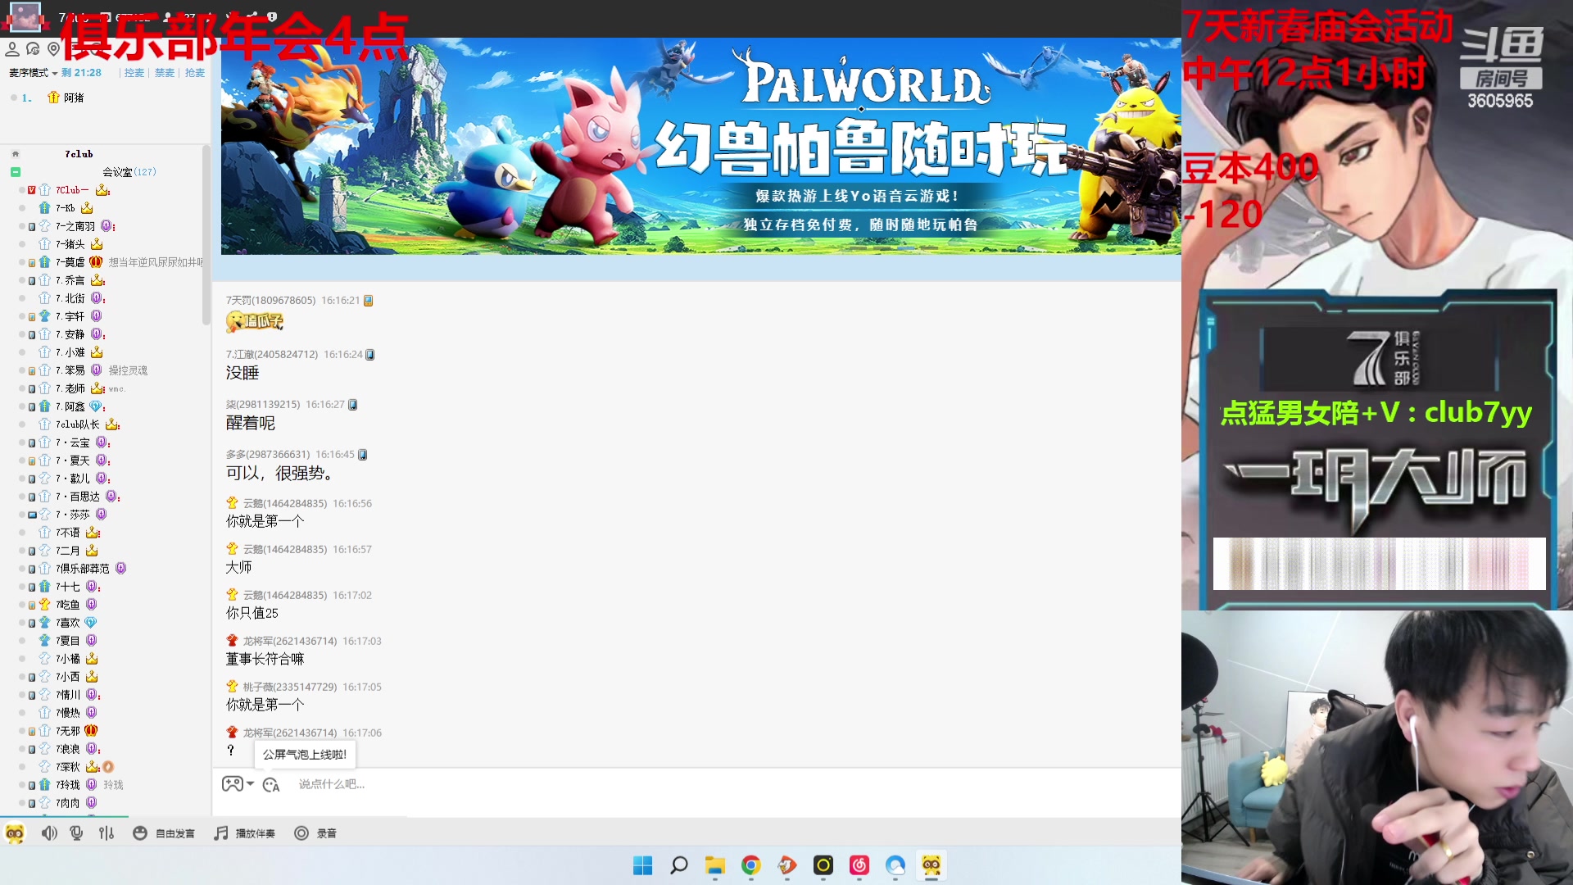This screenshot has width=1573, height=885.
Task: Select user 7·百思达 in member list
Action: [78, 497]
